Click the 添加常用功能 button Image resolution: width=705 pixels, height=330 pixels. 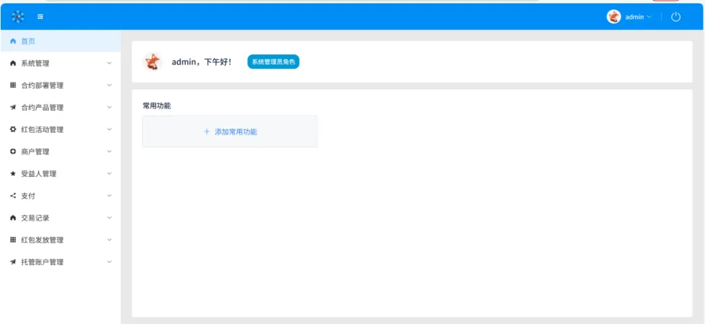tap(230, 132)
